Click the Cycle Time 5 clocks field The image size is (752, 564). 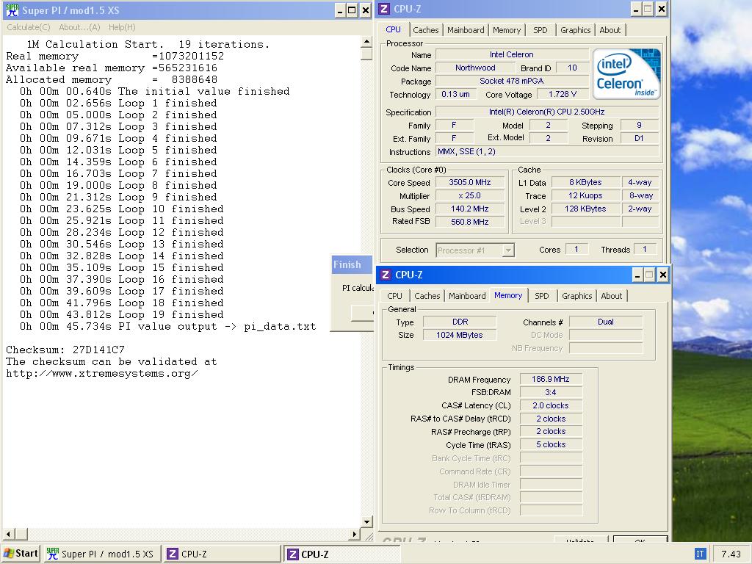[x=551, y=444]
